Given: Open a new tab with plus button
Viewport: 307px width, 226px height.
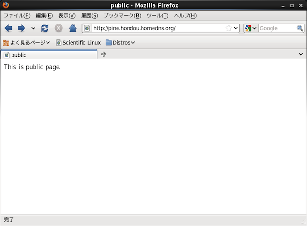Looking at the screenshot, I should coord(104,54).
